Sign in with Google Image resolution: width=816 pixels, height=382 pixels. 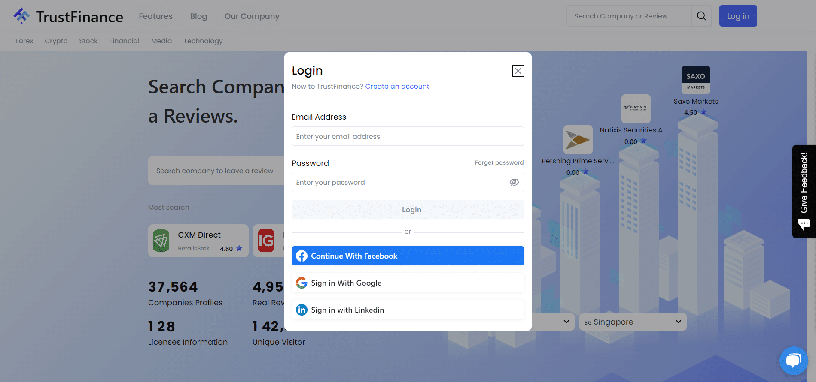coord(408,283)
